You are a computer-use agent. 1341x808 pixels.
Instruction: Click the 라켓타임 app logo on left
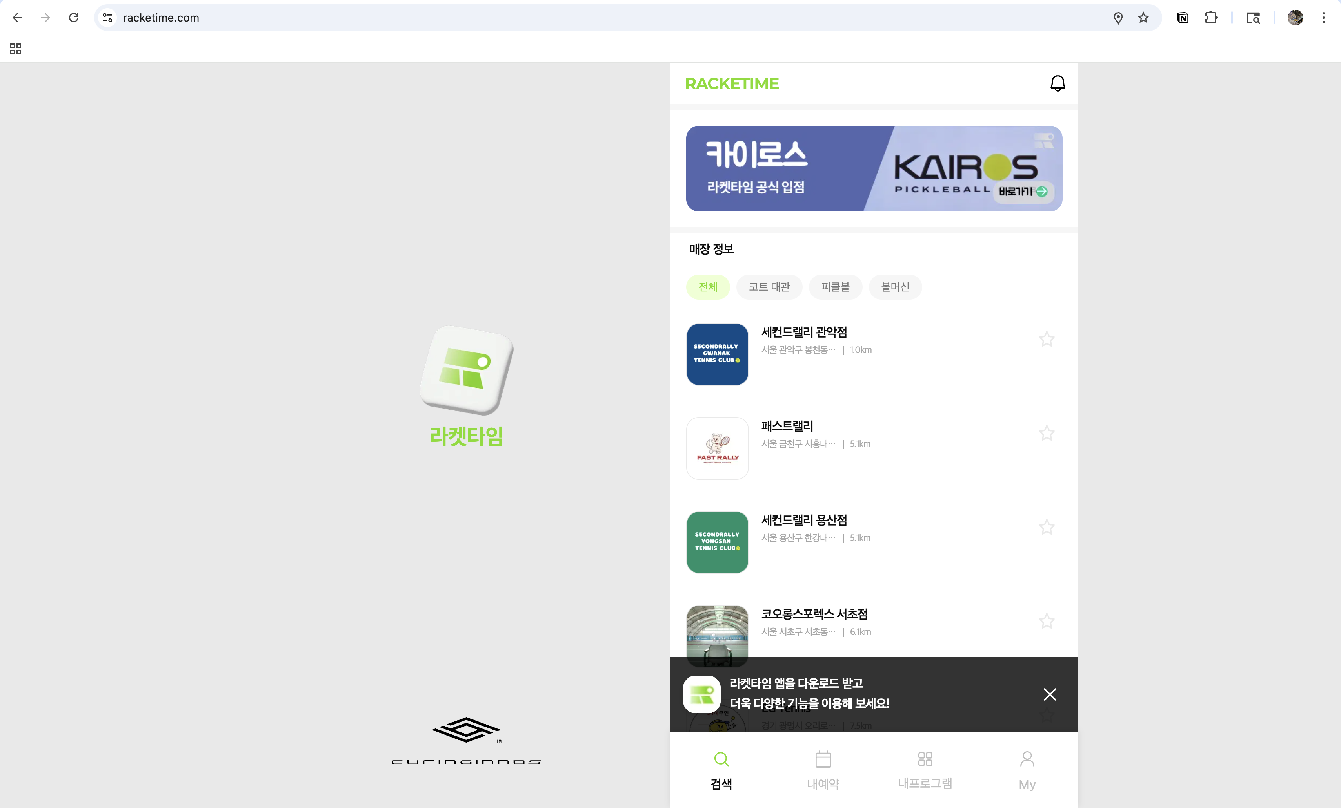tap(467, 370)
